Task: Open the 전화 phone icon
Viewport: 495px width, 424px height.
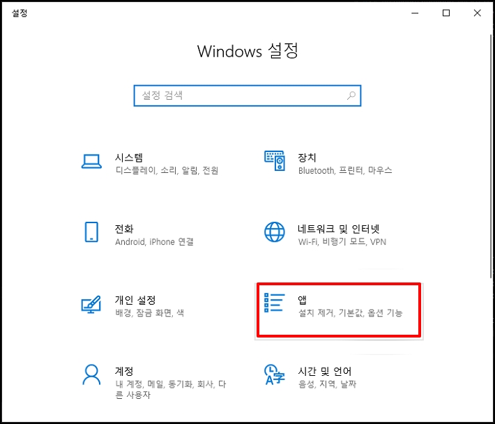Action: [x=91, y=232]
